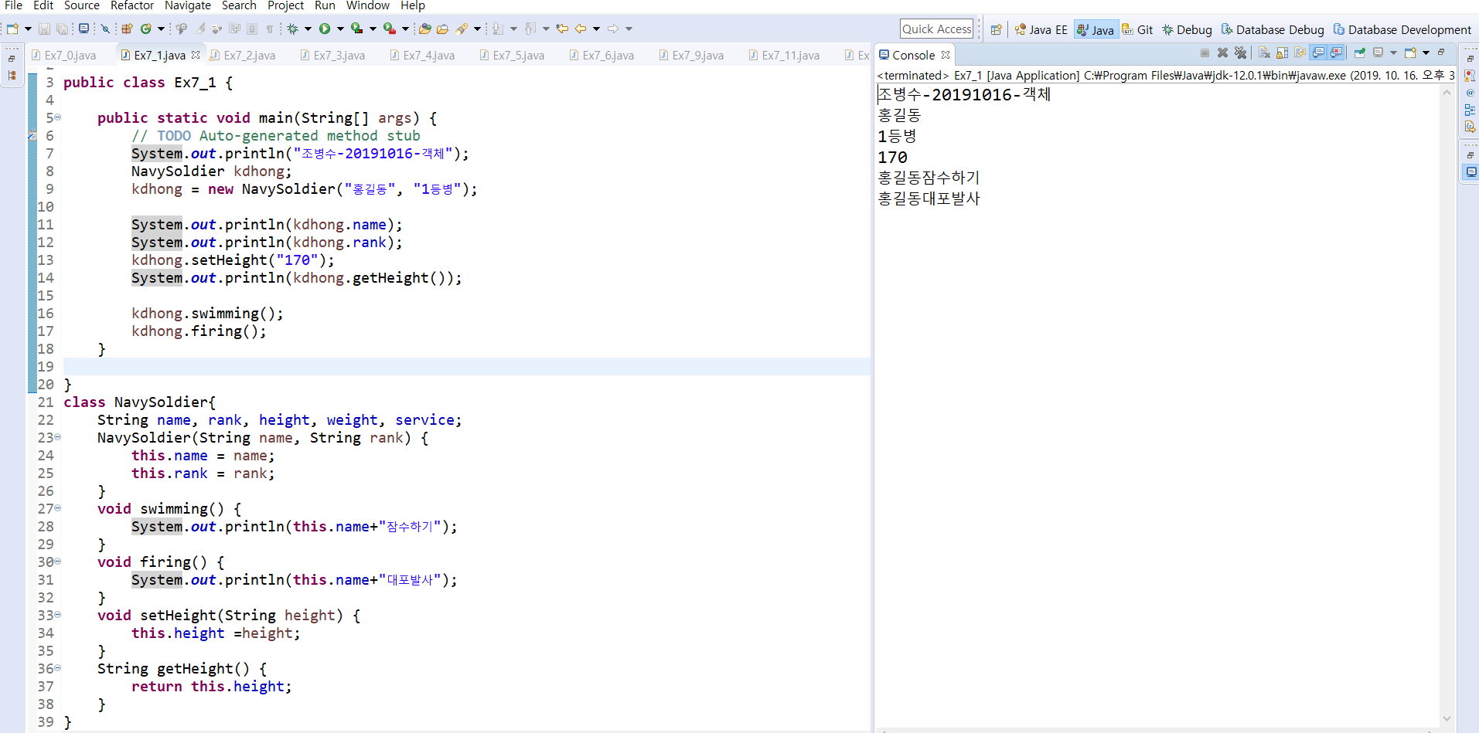This screenshot has height=733, width=1479.
Task: Click the Next Annotation icon
Action: tap(498, 29)
